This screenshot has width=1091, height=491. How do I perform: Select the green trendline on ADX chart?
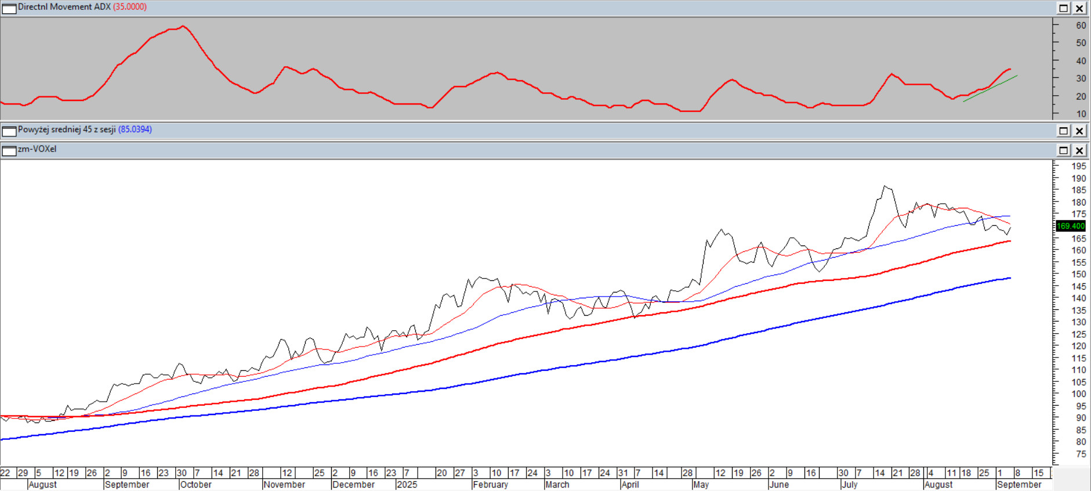990,89
